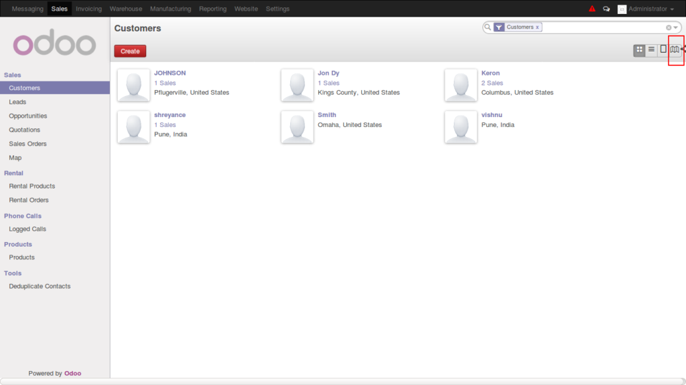686x385 pixels.
Task: Open customer record for Keron
Action: (490, 73)
